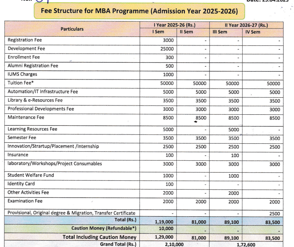Screen dimensions: 294x247
Task: Click the 300 Enrollment Fee amount
Action: 170,58
